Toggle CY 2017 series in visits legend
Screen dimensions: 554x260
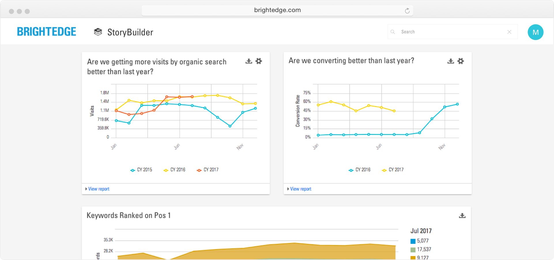[x=208, y=170]
